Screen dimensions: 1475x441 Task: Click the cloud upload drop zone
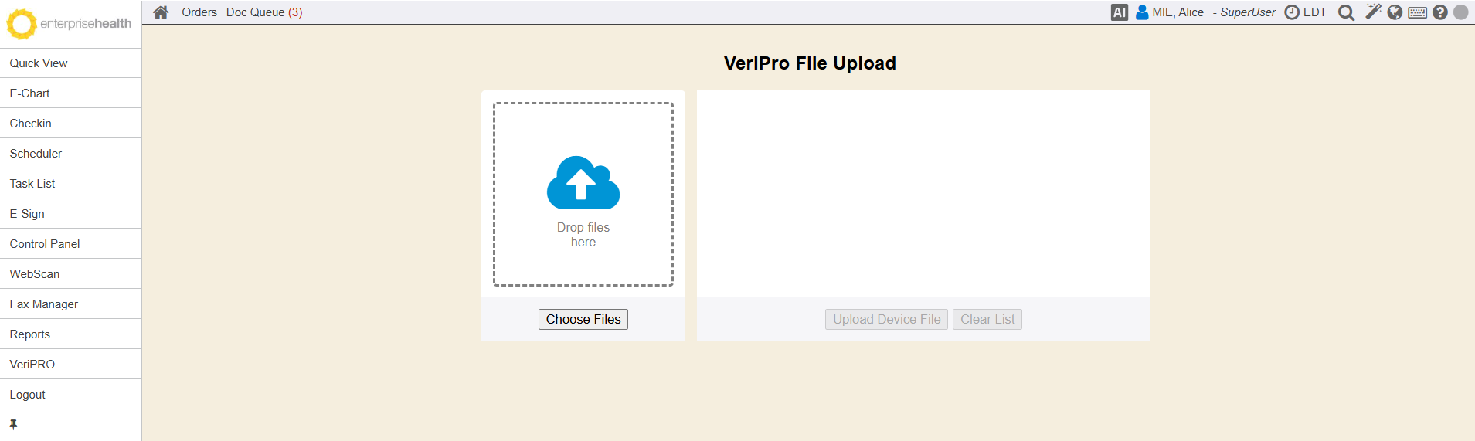click(x=583, y=194)
